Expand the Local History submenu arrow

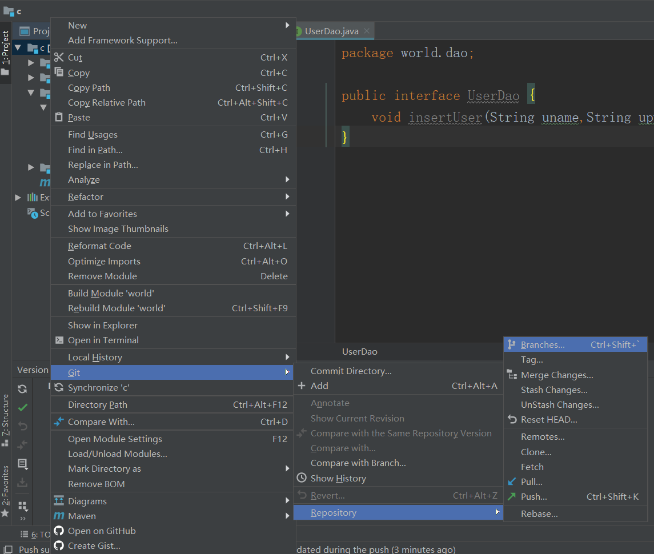pyautogui.click(x=287, y=357)
